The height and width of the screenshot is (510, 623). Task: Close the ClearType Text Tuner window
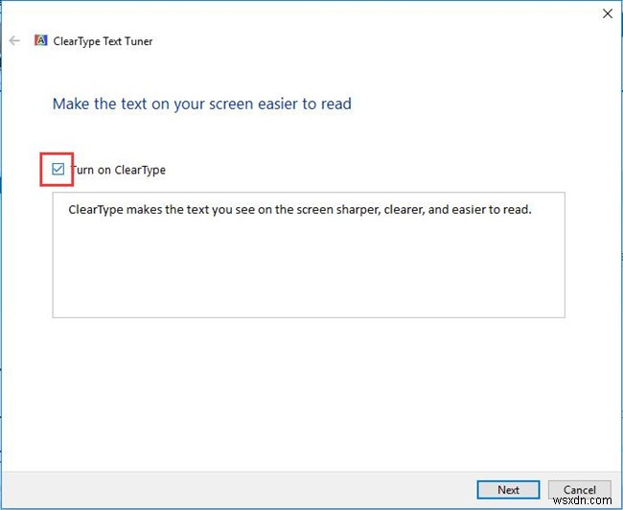(x=607, y=13)
